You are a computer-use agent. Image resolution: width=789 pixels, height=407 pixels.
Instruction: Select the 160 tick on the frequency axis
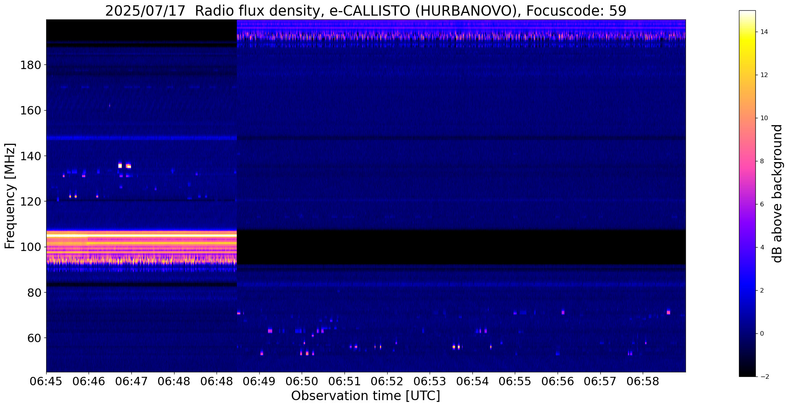[x=30, y=111]
